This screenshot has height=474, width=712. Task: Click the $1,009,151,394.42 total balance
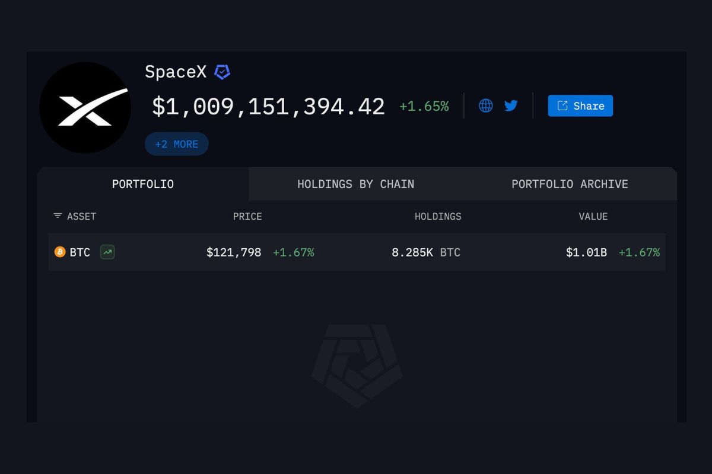(x=268, y=107)
